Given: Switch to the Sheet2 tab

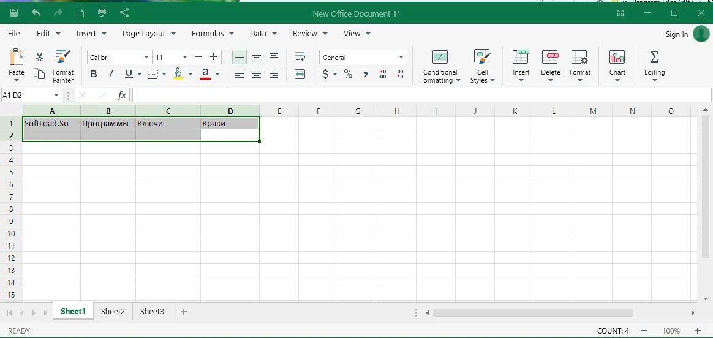Looking at the screenshot, I should click(113, 311).
